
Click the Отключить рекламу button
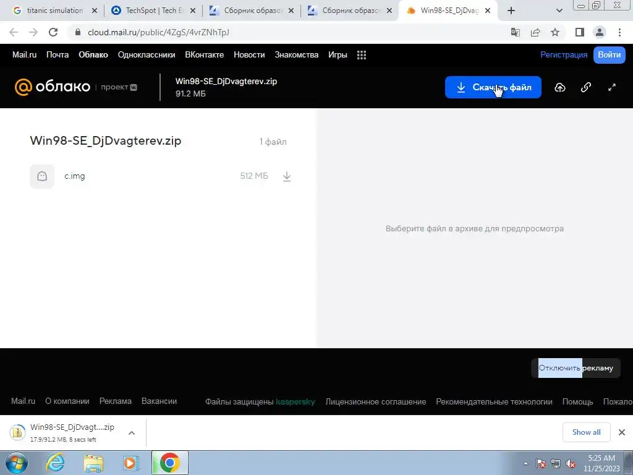coord(576,368)
